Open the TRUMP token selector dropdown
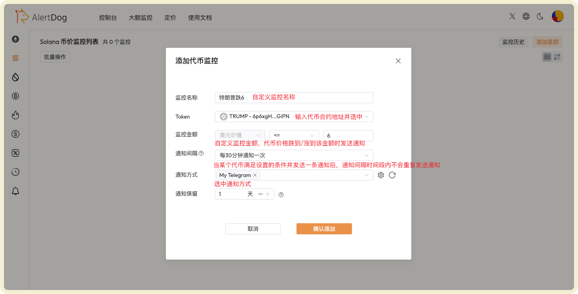Image resolution: width=578 pixels, height=294 pixels. click(x=294, y=116)
